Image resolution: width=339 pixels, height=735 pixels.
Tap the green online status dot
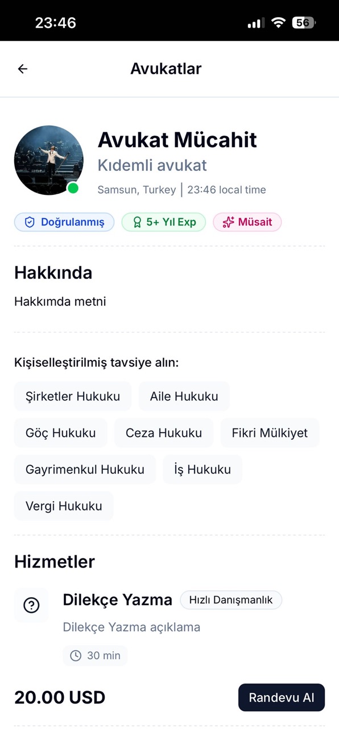(x=73, y=188)
